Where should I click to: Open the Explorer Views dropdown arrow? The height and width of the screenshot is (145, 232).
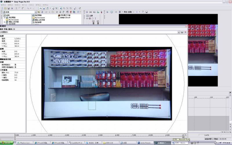pyautogui.click(x=81, y=12)
